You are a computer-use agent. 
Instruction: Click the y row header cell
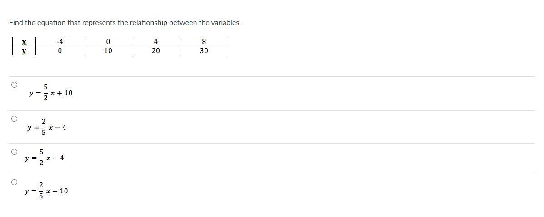(x=24, y=50)
